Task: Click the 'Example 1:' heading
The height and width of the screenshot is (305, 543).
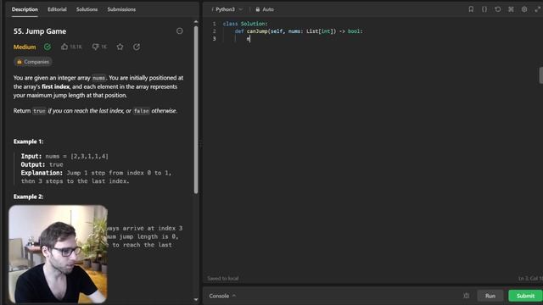Action: (x=28, y=141)
